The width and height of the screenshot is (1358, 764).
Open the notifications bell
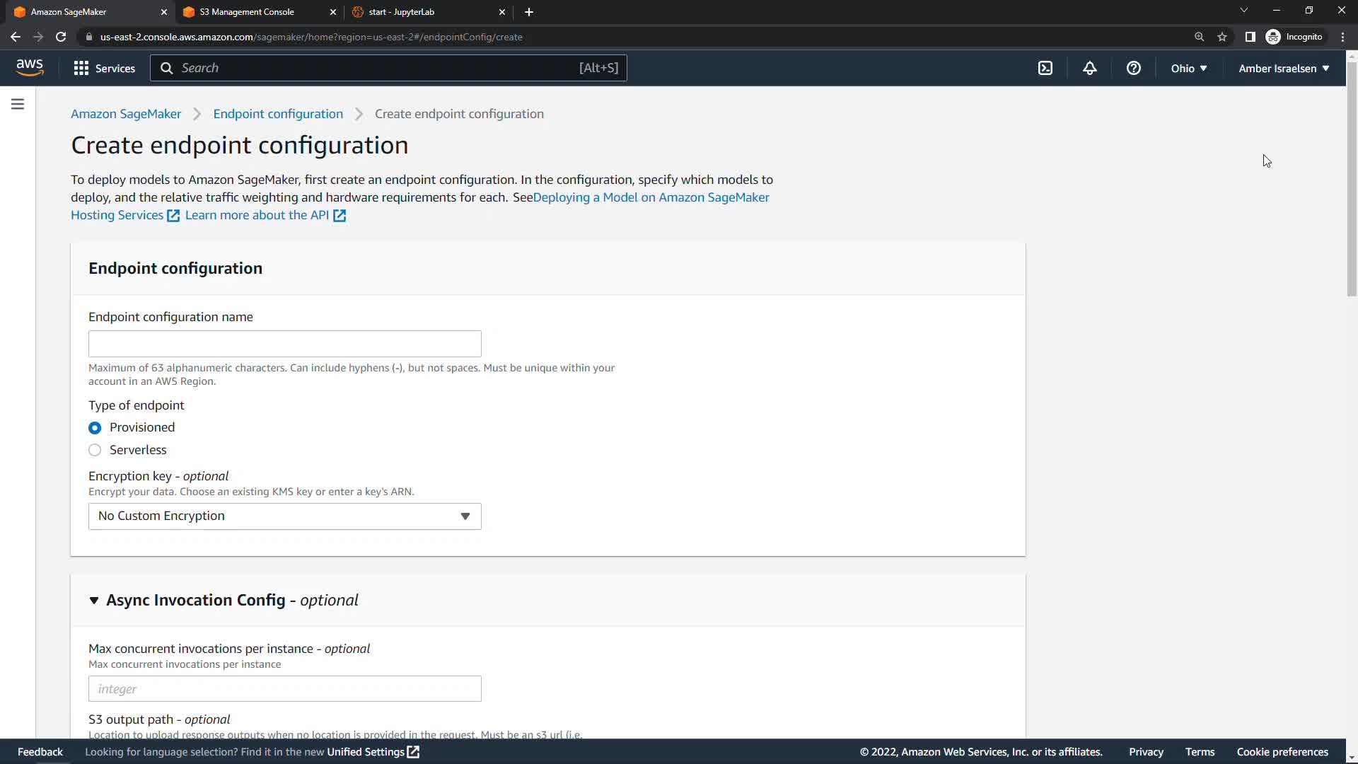1089,68
